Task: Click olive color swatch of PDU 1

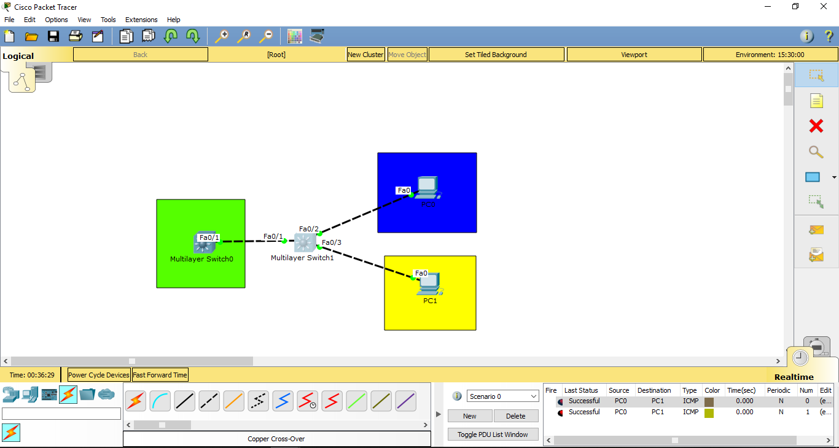Action: click(x=709, y=413)
